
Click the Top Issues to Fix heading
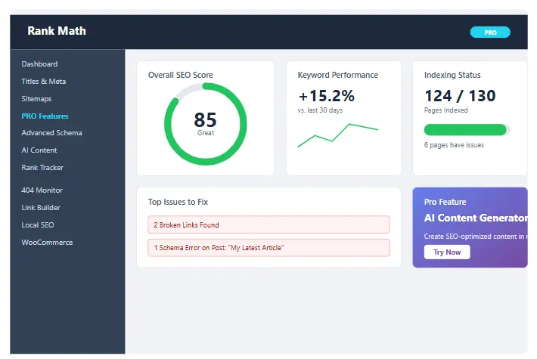pos(178,202)
